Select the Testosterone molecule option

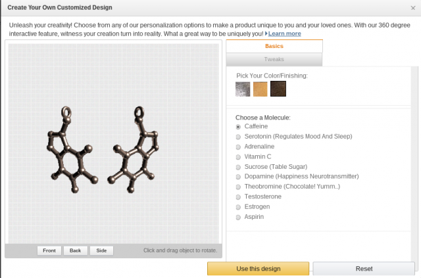[238, 197]
